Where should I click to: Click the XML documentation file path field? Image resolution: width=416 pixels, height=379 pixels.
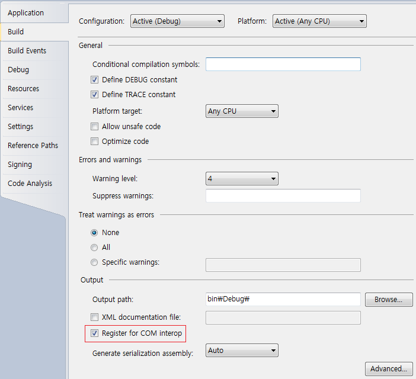tap(283, 318)
